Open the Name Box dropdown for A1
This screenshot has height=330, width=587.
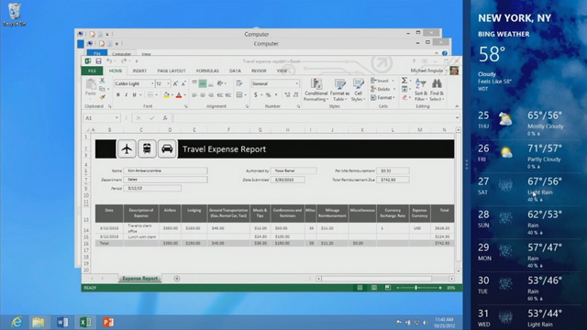[x=116, y=118]
